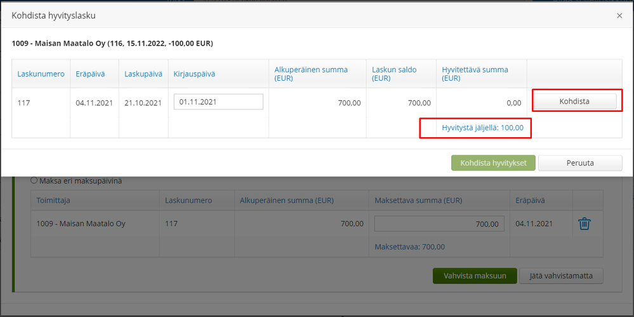Click the Kirjauspäivä column header
The image size is (634, 317).
194,74
